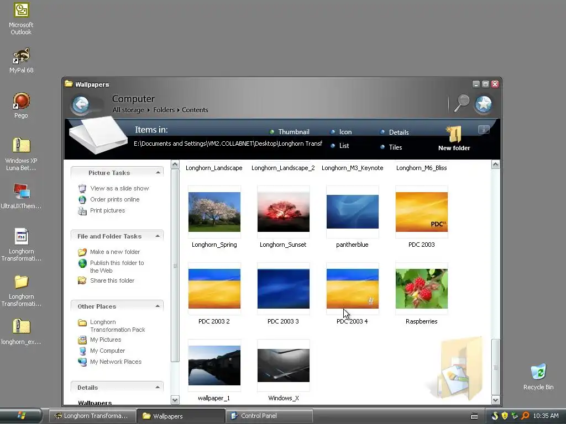Click the Share this folder icon
The height and width of the screenshot is (424, 566).
pyautogui.click(x=82, y=280)
